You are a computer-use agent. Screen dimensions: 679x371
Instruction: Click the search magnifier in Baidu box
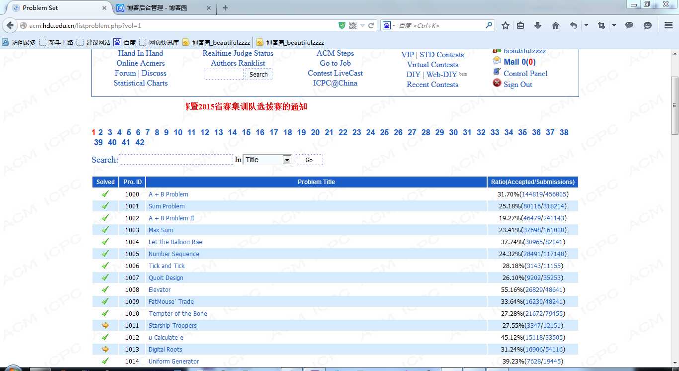[x=489, y=25]
